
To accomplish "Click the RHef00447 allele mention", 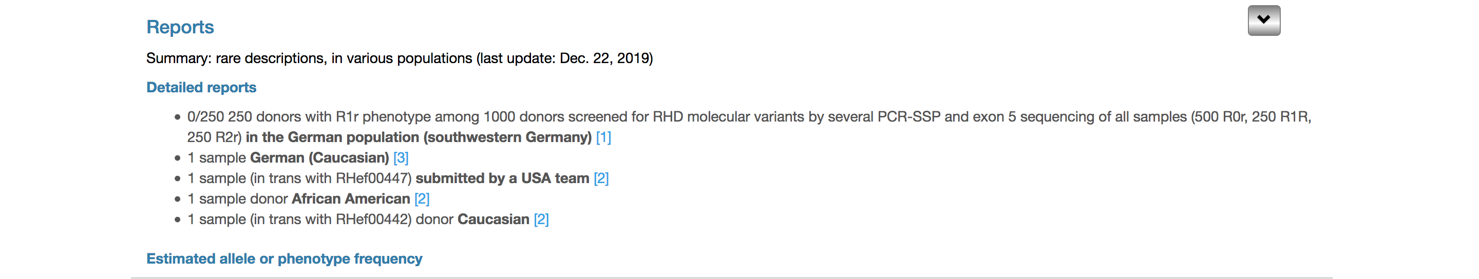I will [x=372, y=178].
